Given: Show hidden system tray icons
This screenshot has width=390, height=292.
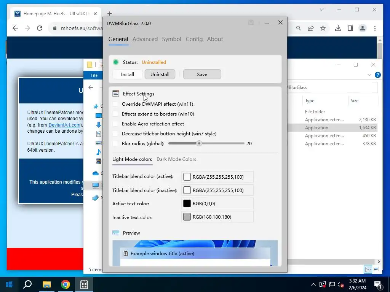Looking at the screenshot, I should (313, 284).
